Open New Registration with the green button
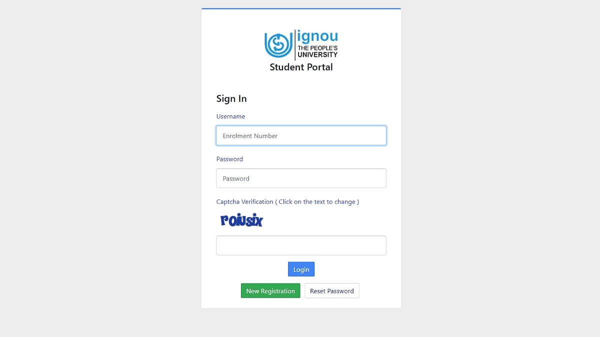The image size is (600, 337). click(x=270, y=291)
